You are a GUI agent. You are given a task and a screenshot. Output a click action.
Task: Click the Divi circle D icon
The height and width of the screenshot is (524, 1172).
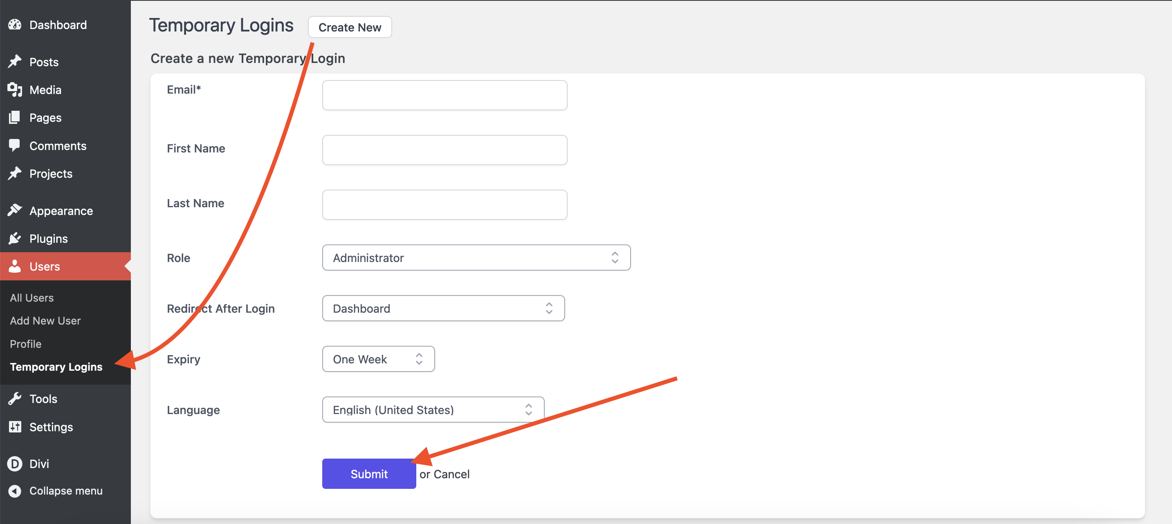[x=15, y=464]
